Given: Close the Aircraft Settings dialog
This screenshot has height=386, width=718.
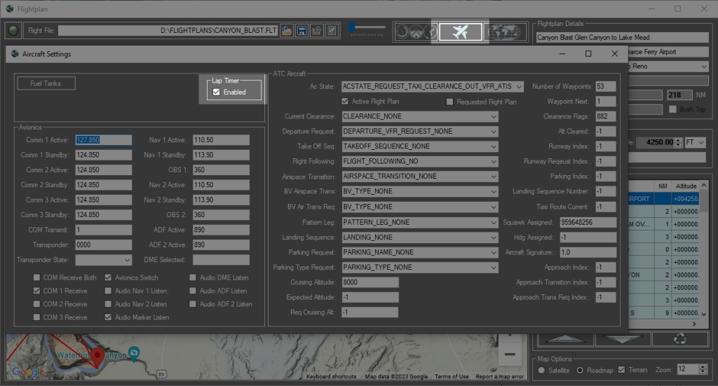Looking at the screenshot, I should (x=614, y=54).
